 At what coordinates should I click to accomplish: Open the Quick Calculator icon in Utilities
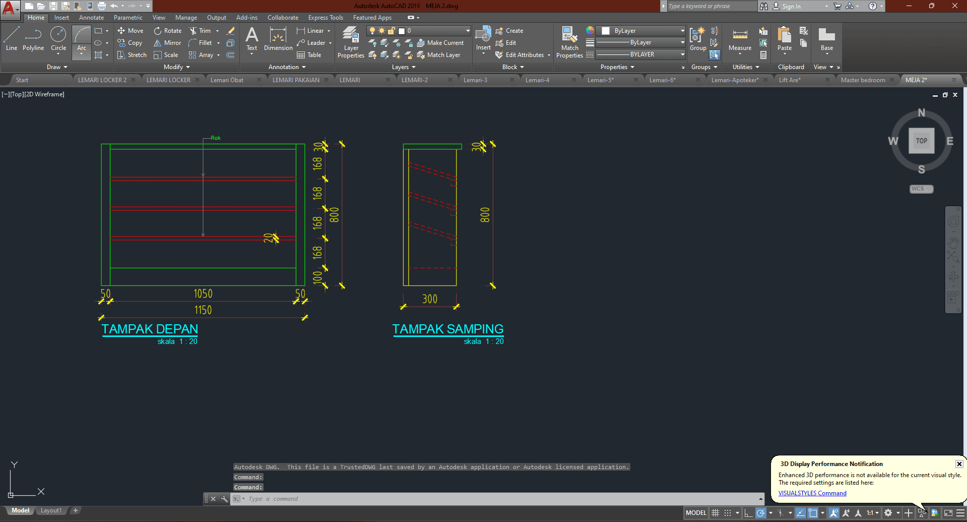tap(763, 55)
